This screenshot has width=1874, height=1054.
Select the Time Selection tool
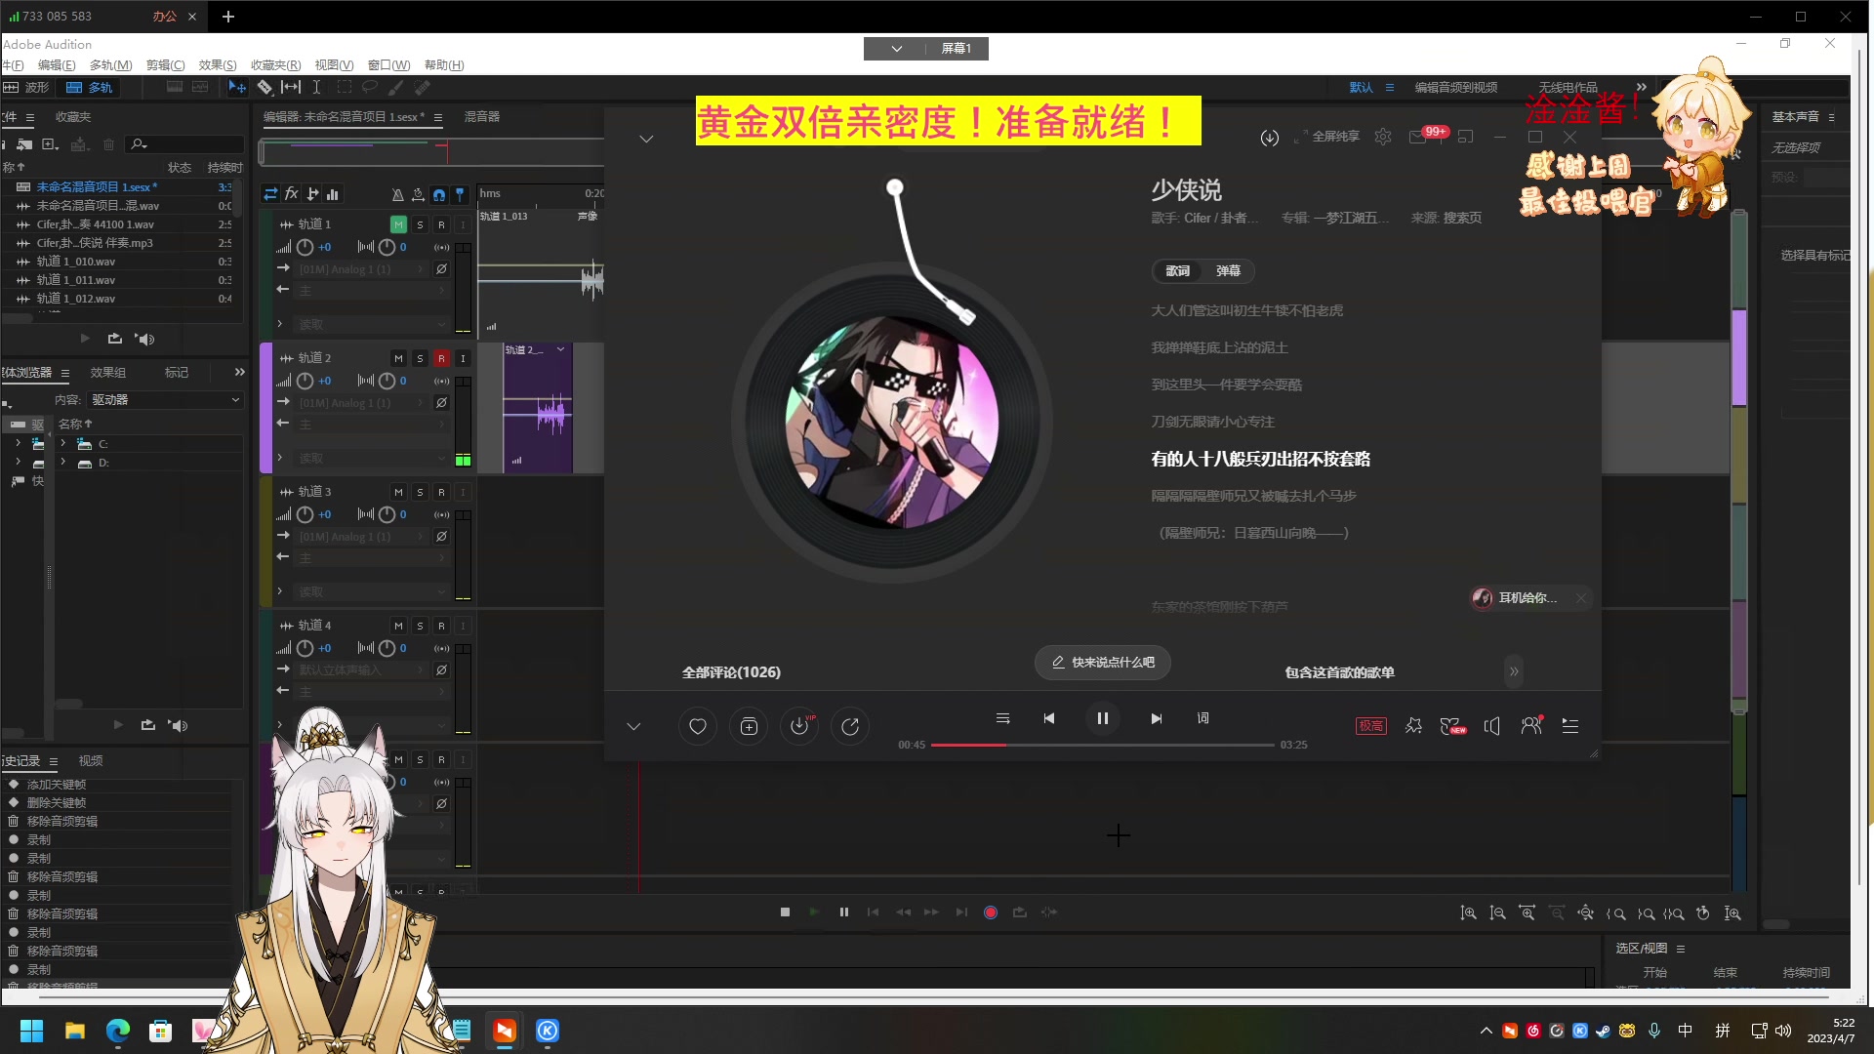[316, 88]
